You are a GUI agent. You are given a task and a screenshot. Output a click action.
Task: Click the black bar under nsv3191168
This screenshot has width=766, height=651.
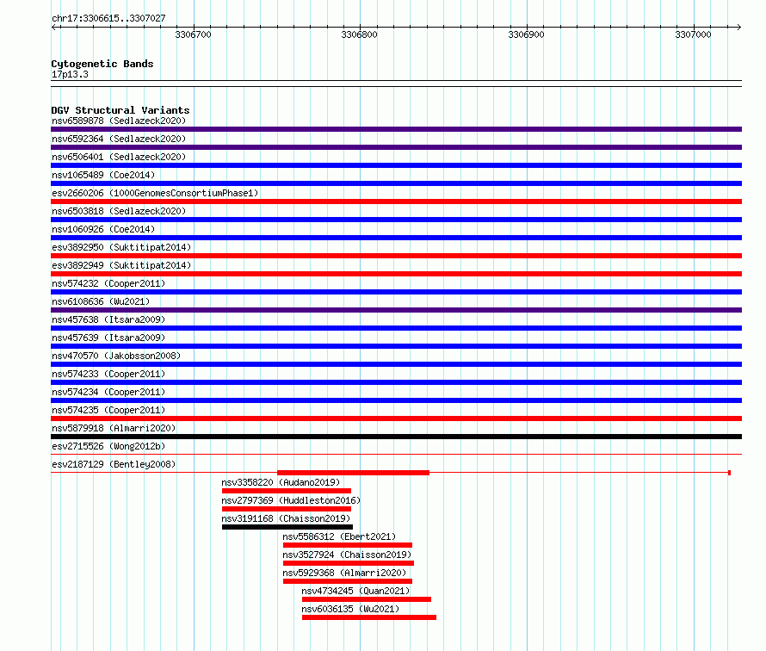(x=287, y=527)
